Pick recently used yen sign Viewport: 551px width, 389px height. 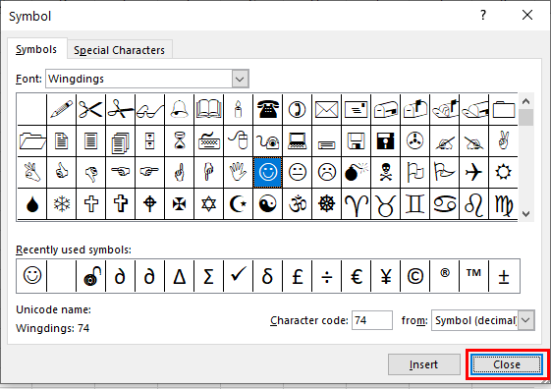[x=386, y=276]
